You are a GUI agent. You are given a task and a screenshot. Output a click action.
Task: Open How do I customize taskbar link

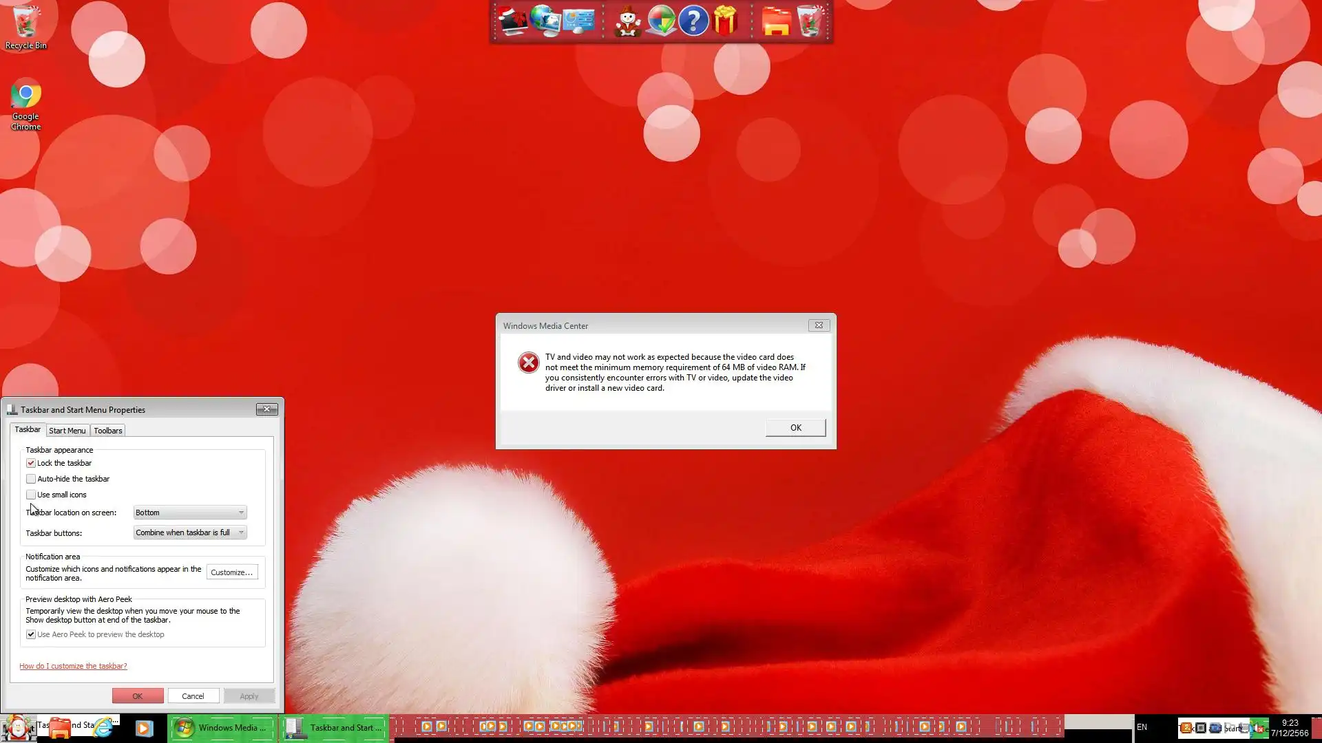[73, 666]
